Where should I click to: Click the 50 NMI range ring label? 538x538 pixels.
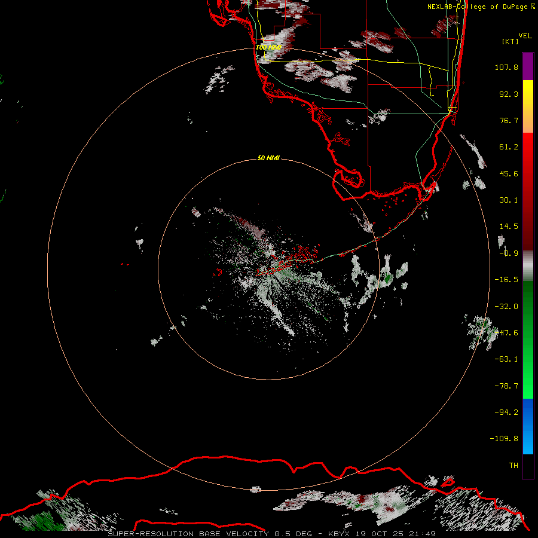(268, 158)
